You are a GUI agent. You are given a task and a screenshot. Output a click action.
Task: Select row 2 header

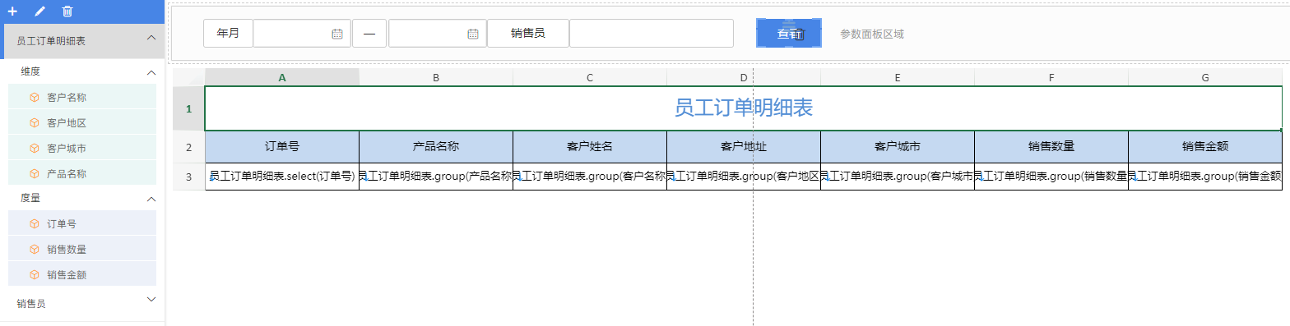coord(189,147)
